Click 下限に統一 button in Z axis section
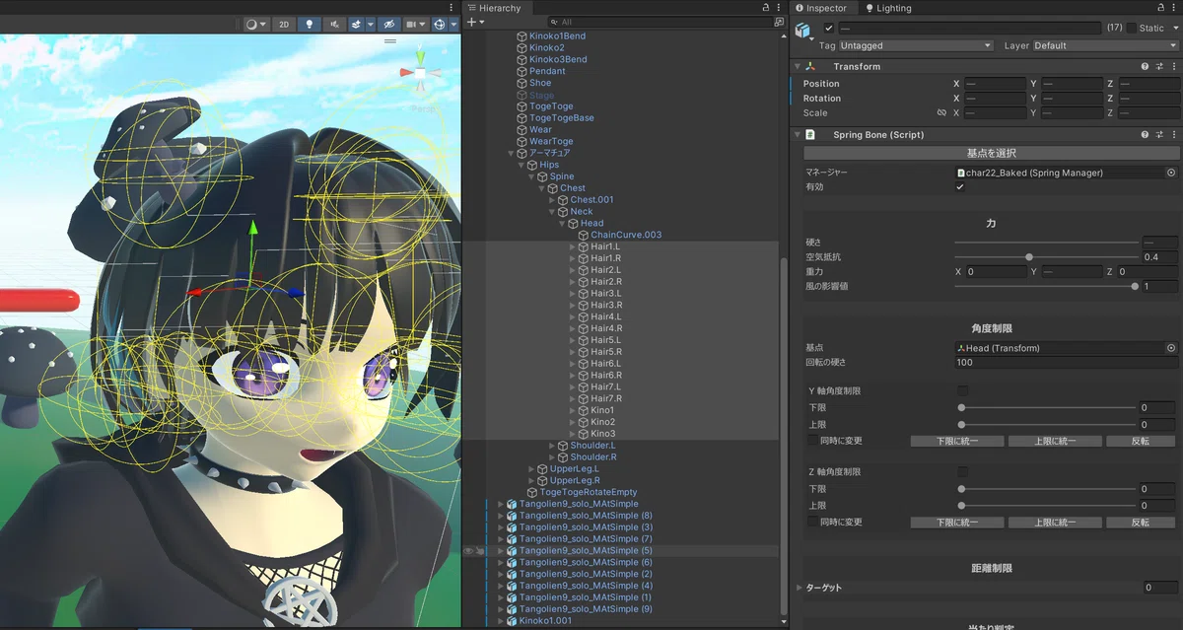 coord(956,522)
